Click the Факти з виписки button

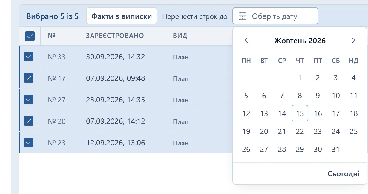coord(122,16)
